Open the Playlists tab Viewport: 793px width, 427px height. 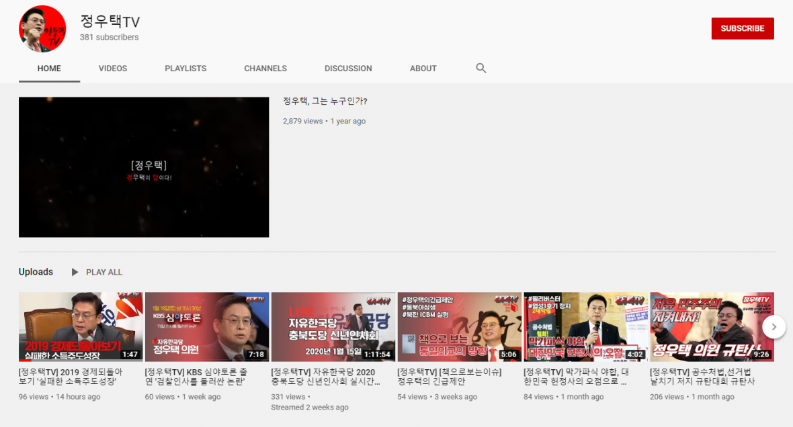pyautogui.click(x=185, y=68)
